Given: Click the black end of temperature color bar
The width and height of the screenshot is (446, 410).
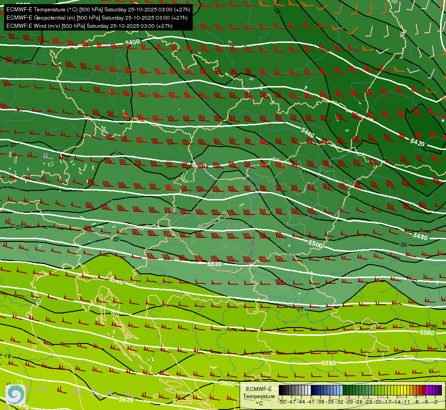Looking at the screenshot, I should click(281, 390).
